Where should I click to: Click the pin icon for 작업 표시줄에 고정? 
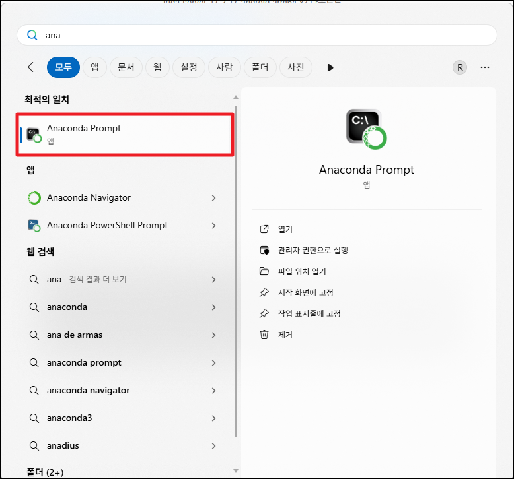(264, 313)
